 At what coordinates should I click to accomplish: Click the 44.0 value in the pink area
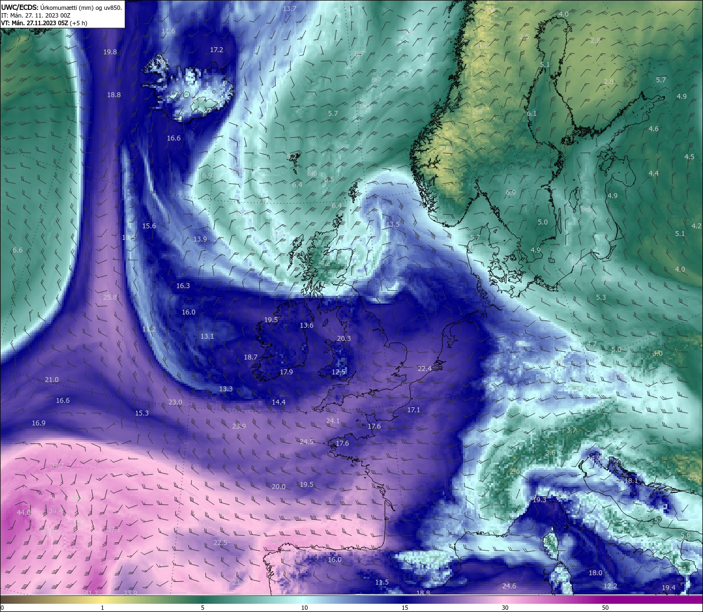click(24, 513)
